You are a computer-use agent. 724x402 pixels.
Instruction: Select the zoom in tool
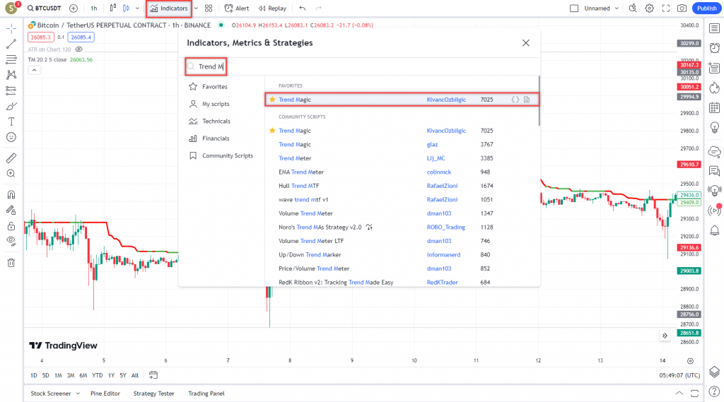11,174
